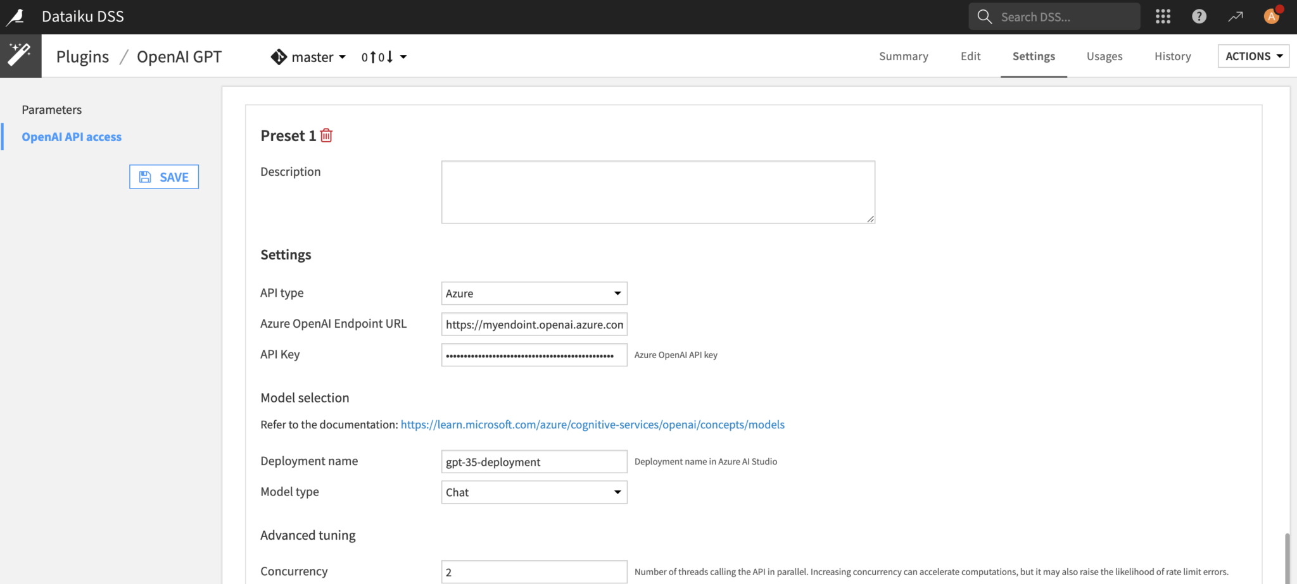This screenshot has height=584, width=1297.
Task: Open the user profile avatar
Action: click(1272, 16)
